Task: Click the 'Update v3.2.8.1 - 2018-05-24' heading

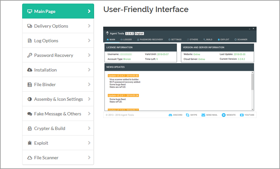Action: (x=123, y=96)
